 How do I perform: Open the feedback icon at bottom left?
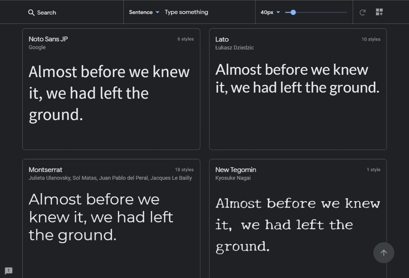tap(9, 270)
